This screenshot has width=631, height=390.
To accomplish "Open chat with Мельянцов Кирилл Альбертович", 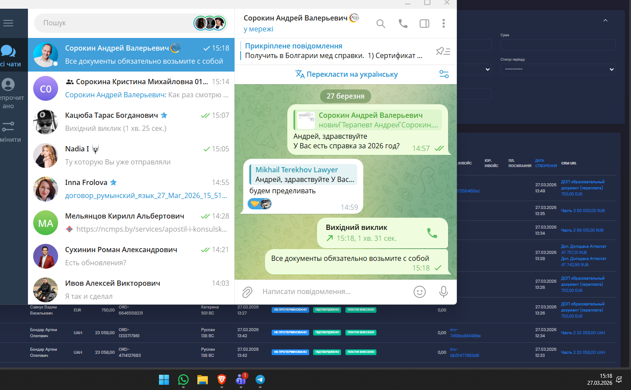I will click(131, 222).
